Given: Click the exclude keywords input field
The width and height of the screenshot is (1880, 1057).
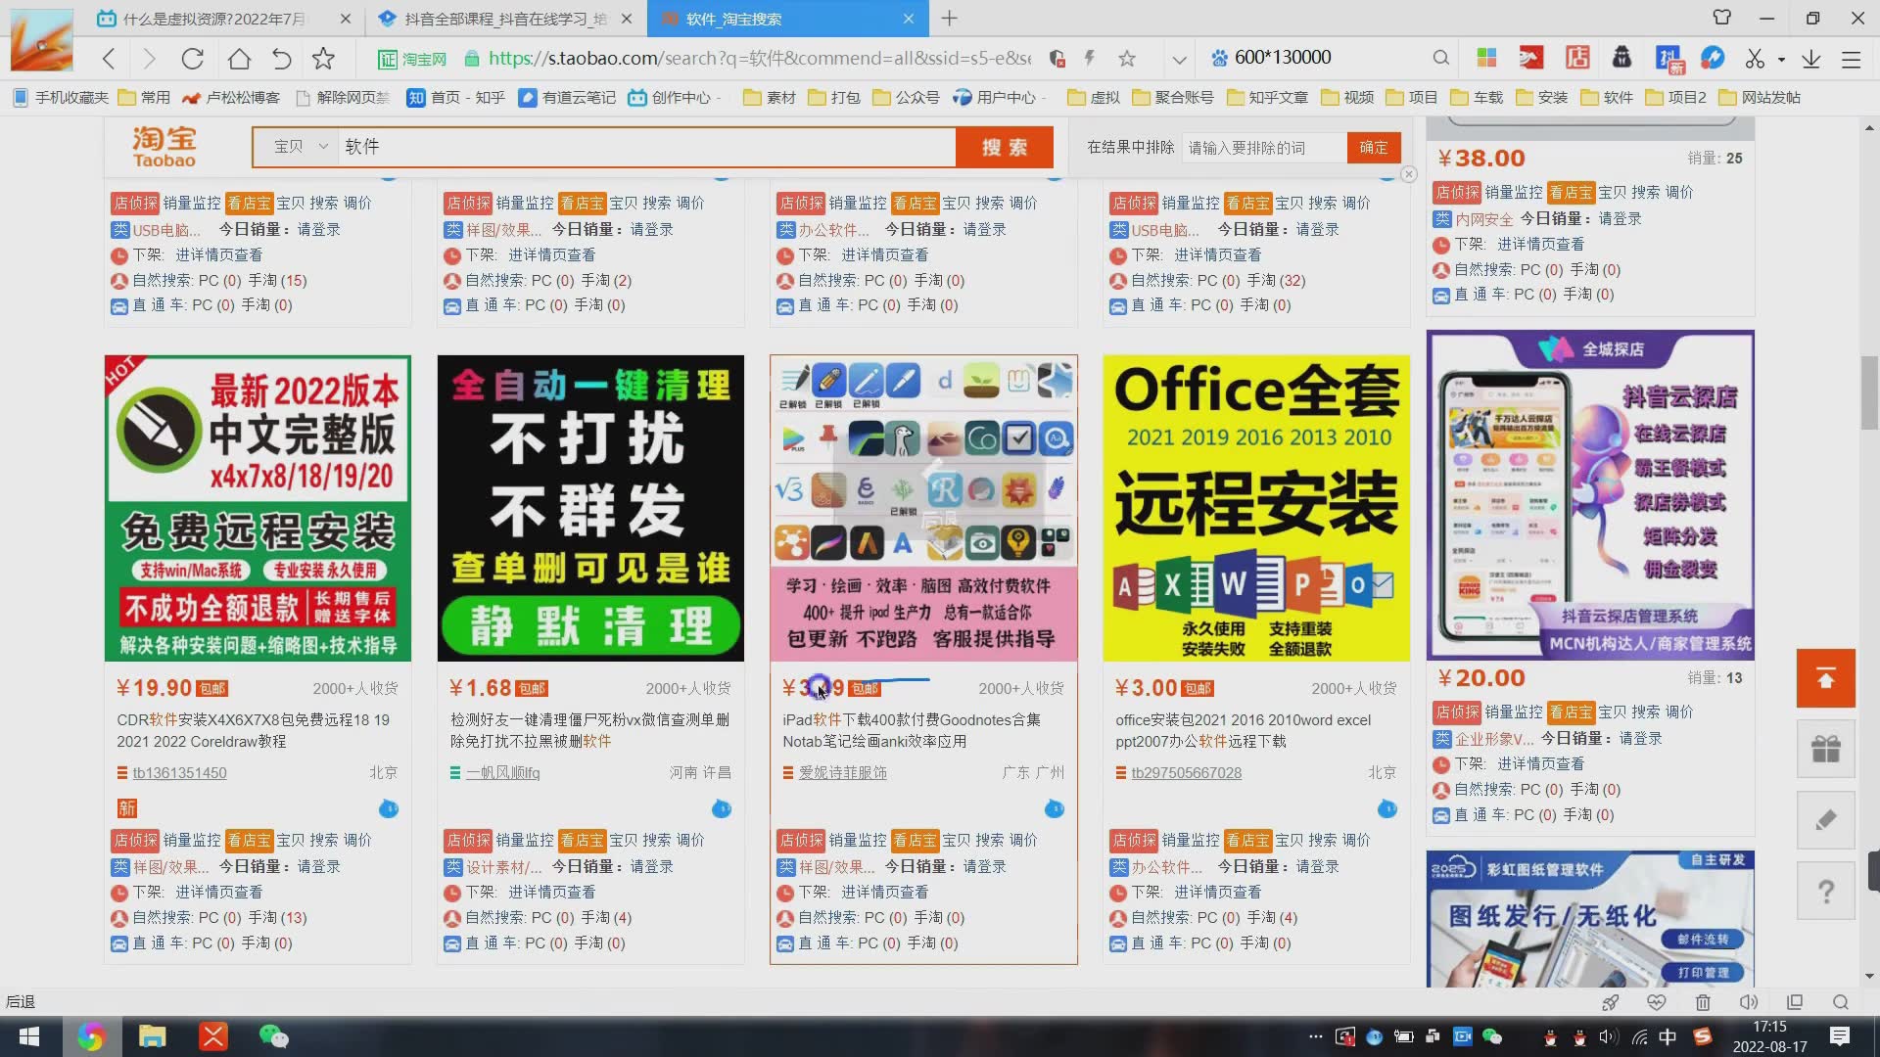Looking at the screenshot, I should (1264, 147).
